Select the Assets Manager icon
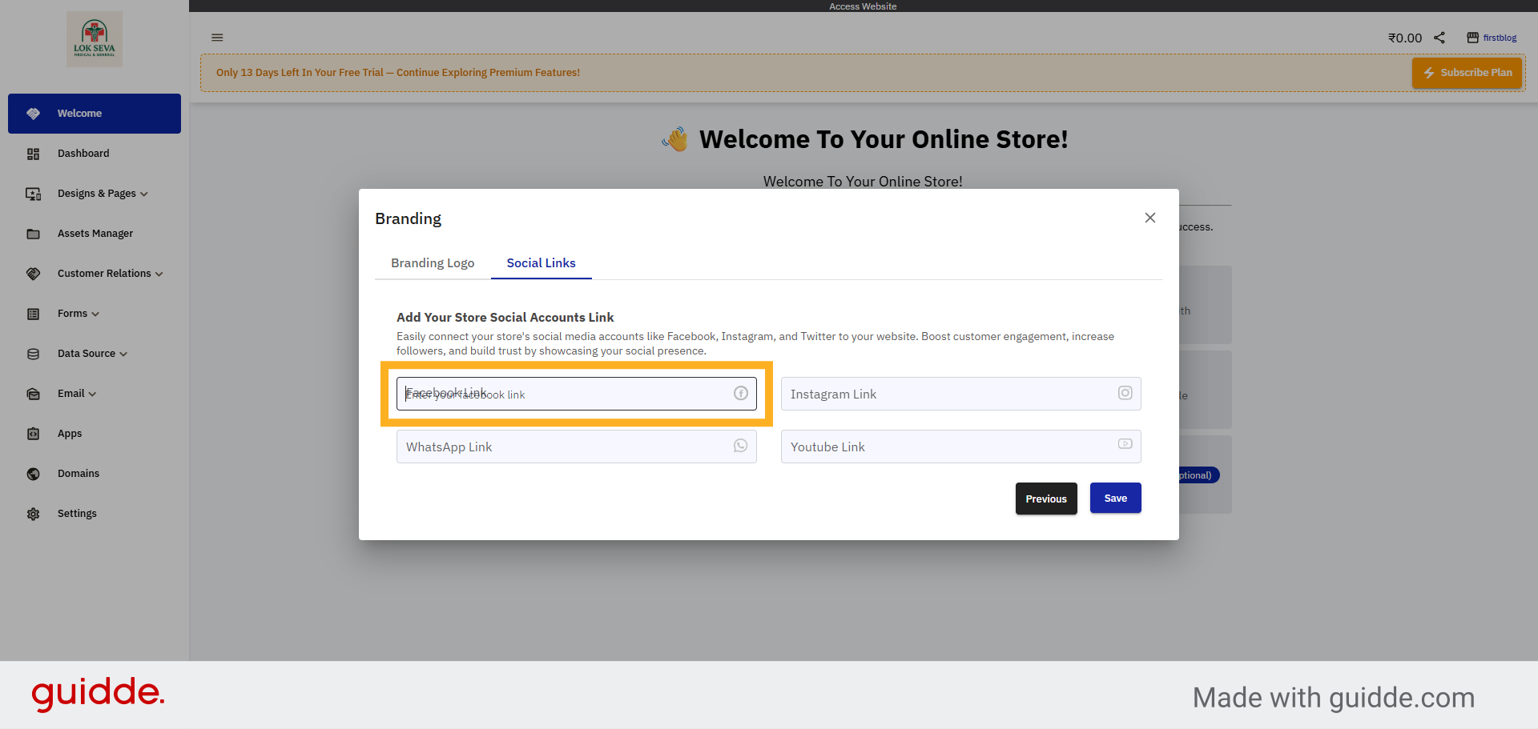 click(x=33, y=233)
